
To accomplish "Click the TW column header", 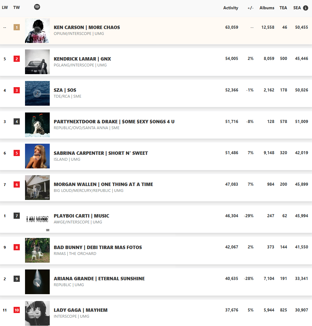I will 16,8.
